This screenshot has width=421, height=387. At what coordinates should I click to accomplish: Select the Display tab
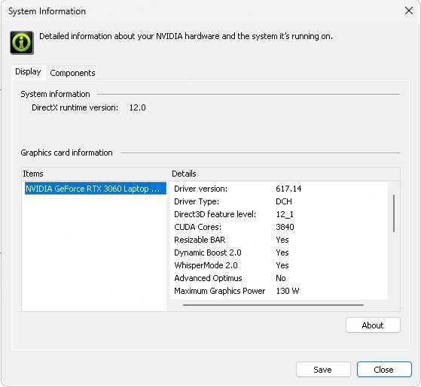pos(28,72)
